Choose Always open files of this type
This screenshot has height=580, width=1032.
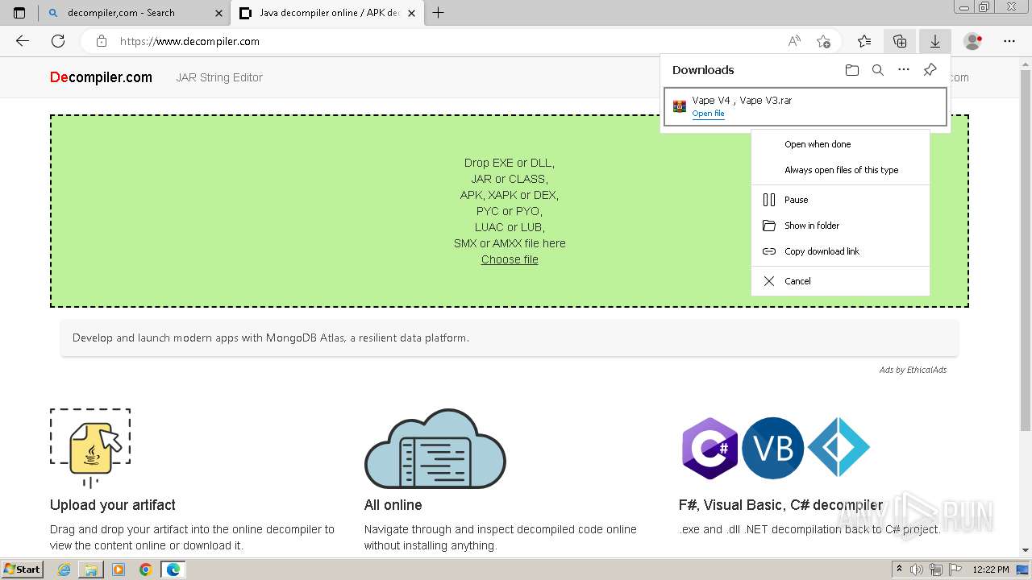tap(840, 170)
